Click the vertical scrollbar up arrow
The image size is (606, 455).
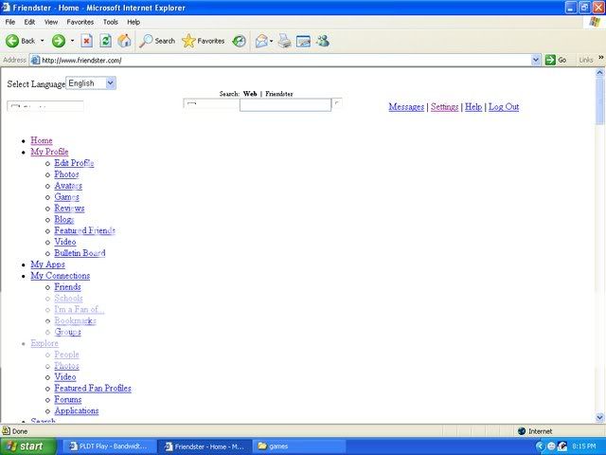coord(599,72)
